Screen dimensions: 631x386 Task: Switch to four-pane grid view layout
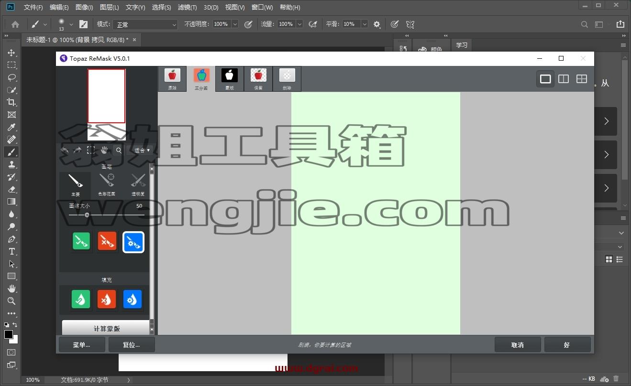pyautogui.click(x=582, y=79)
